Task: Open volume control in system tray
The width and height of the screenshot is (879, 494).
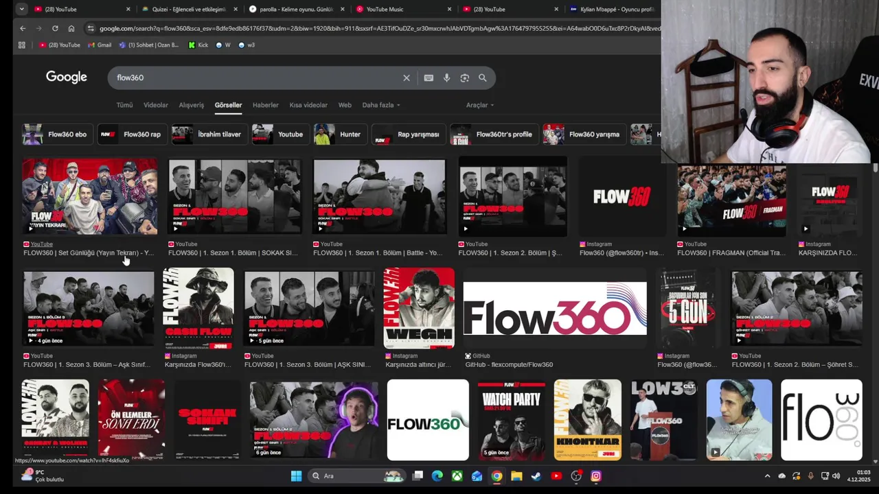Action: pyautogui.click(x=836, y=476)
